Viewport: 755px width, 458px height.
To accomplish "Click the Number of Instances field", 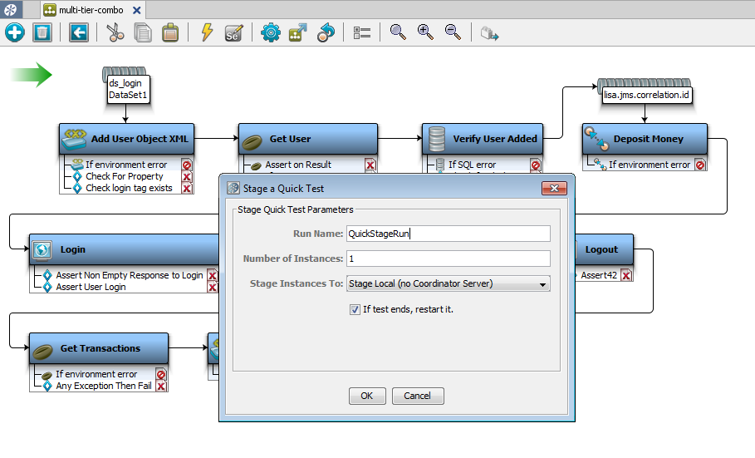I will pos(449,259).
